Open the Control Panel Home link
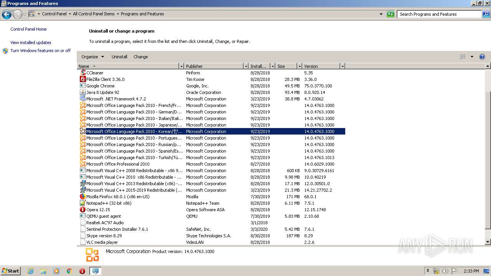Screen dimensions: 491x276 [28, 29]
